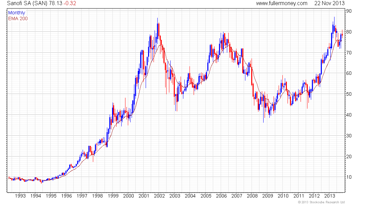377x205 pixels.
Task: Click the 20 price label on y-axis
Action: [349, 156]
